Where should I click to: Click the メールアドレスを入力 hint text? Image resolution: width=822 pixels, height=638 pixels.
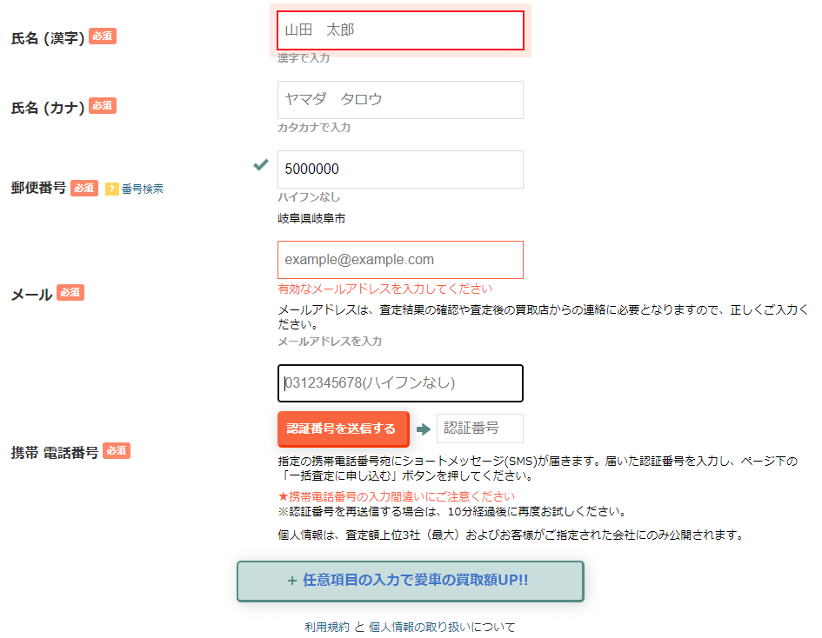(330, 342)
